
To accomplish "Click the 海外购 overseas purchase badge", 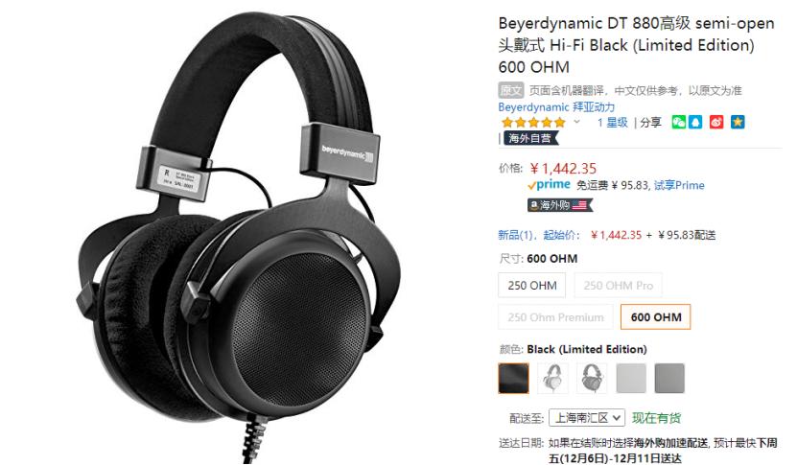I will tap(560, 205).
